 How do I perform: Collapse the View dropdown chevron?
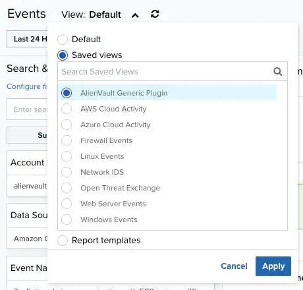pyautogui.click(x=135, y=15)
